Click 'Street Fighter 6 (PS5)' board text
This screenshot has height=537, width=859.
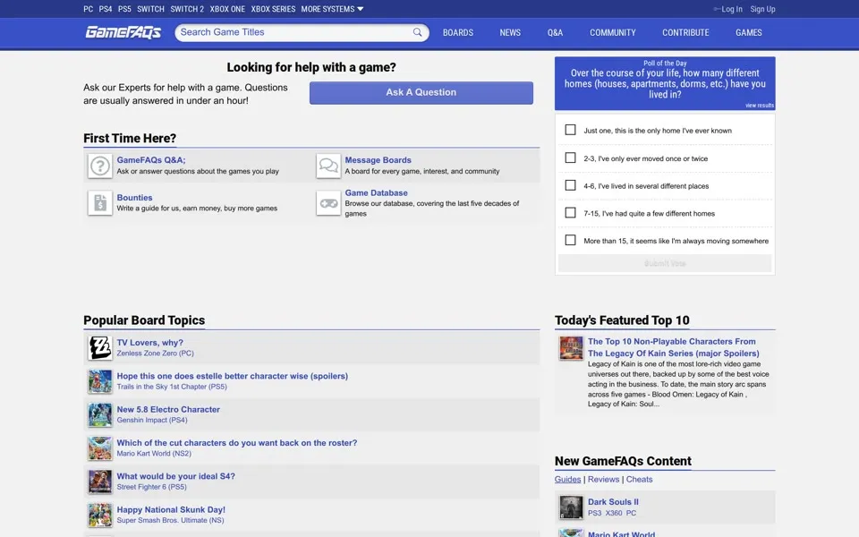151,487
